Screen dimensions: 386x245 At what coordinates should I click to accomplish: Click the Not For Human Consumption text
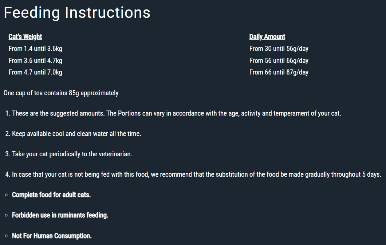click(52, 236)
